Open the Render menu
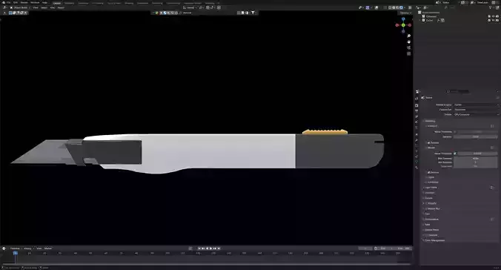 (24, 2)
